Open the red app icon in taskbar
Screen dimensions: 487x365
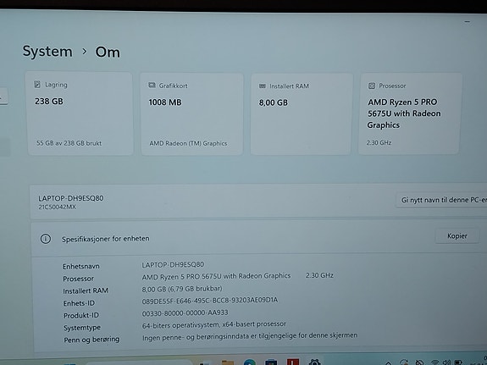(293, 362)
